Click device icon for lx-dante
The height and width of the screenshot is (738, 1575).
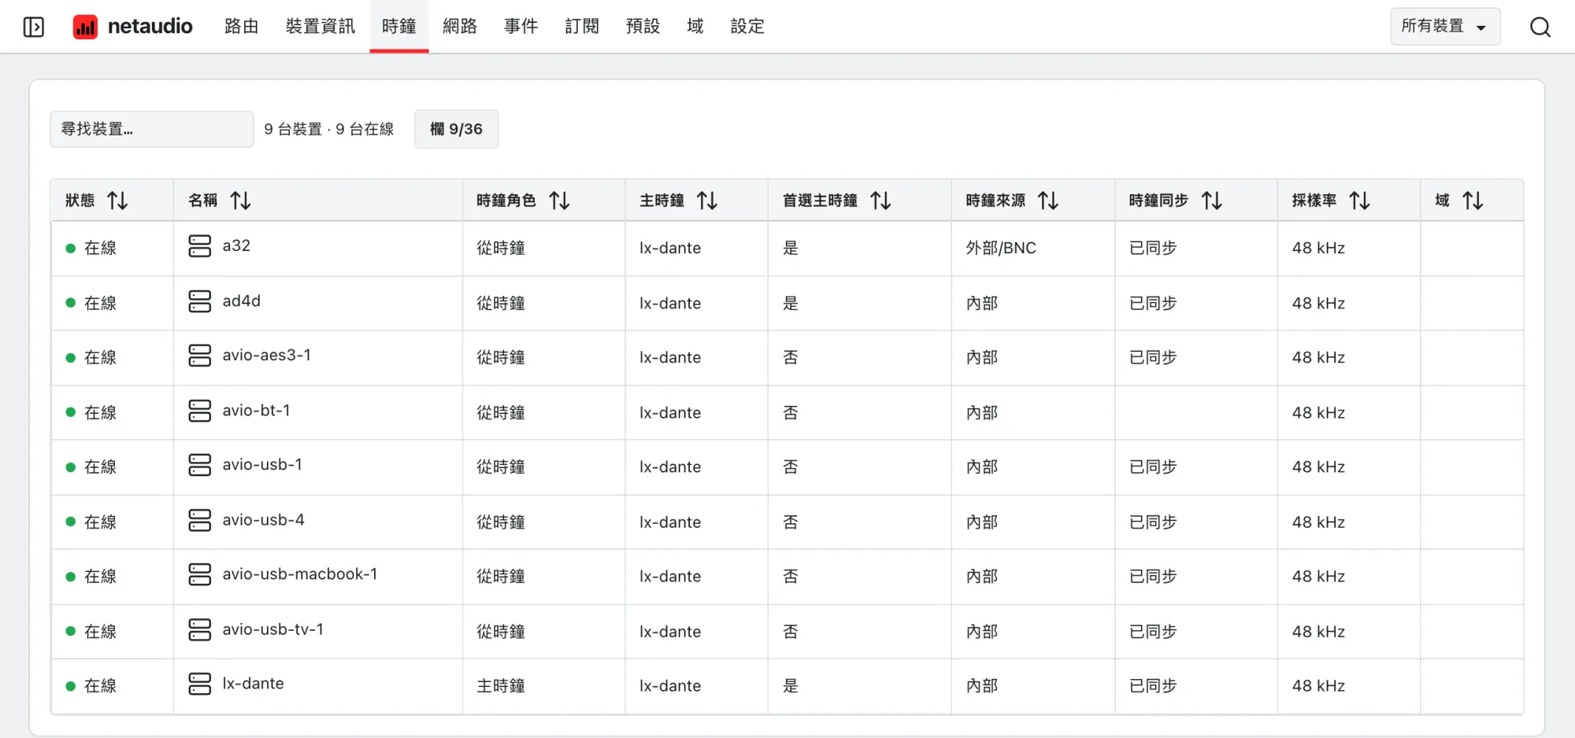point(200,684)
